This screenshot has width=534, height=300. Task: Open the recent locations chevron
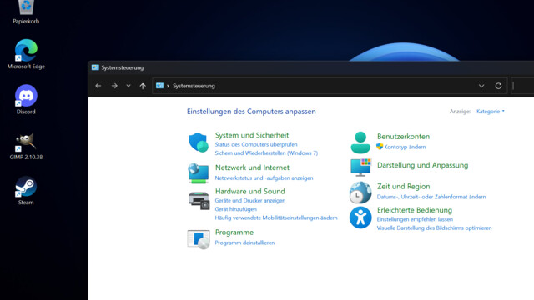[128, 86]
